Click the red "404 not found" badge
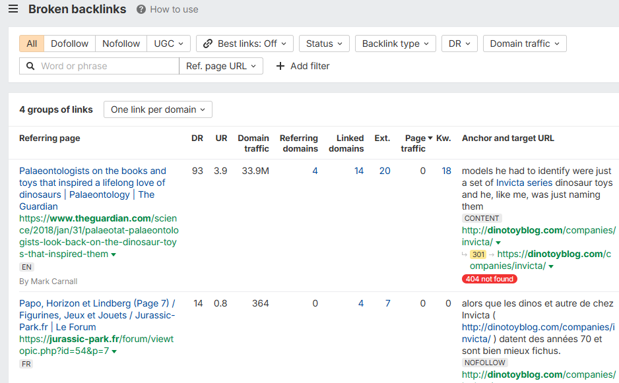Screen dimensions: 619x383 coord(489,279)
